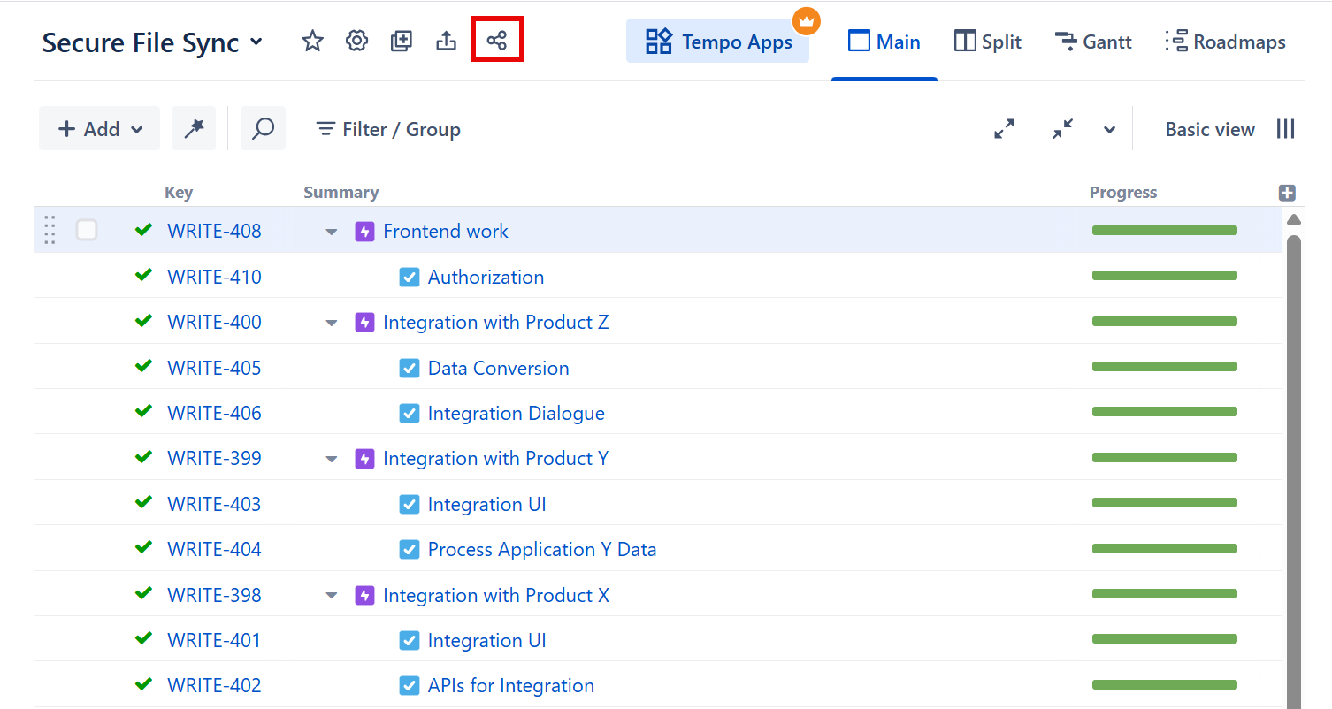The image size is (1332, 709).
Task: Open structure settings gear icon
Action: point(356,41)
